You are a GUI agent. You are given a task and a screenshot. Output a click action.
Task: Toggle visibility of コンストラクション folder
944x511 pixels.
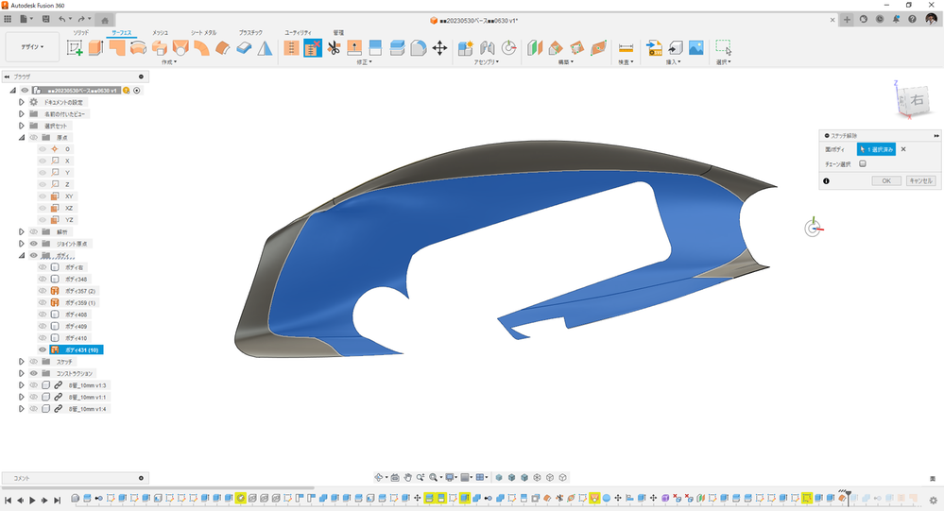(34, 373)
